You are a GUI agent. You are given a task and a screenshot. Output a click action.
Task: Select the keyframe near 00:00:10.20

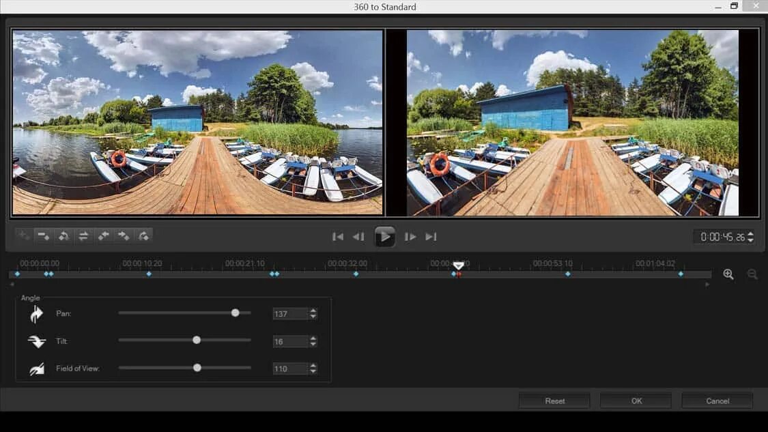click(149, 274)
